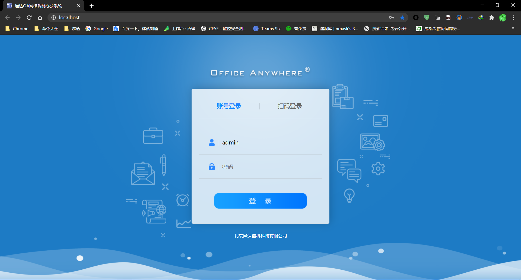Close the 通达OA browser tab
Screen dimensions: 521x280
point(79,6)
